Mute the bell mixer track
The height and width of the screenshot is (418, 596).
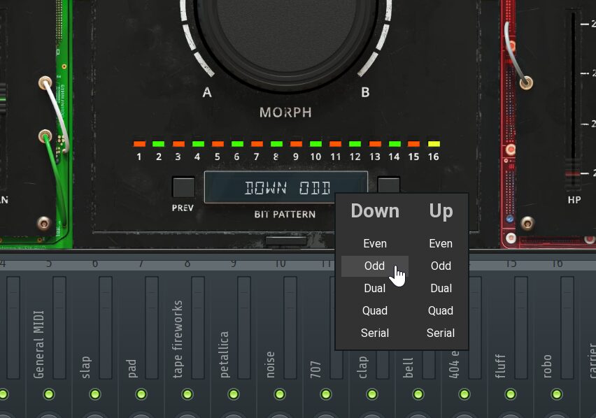pos(418,394)
